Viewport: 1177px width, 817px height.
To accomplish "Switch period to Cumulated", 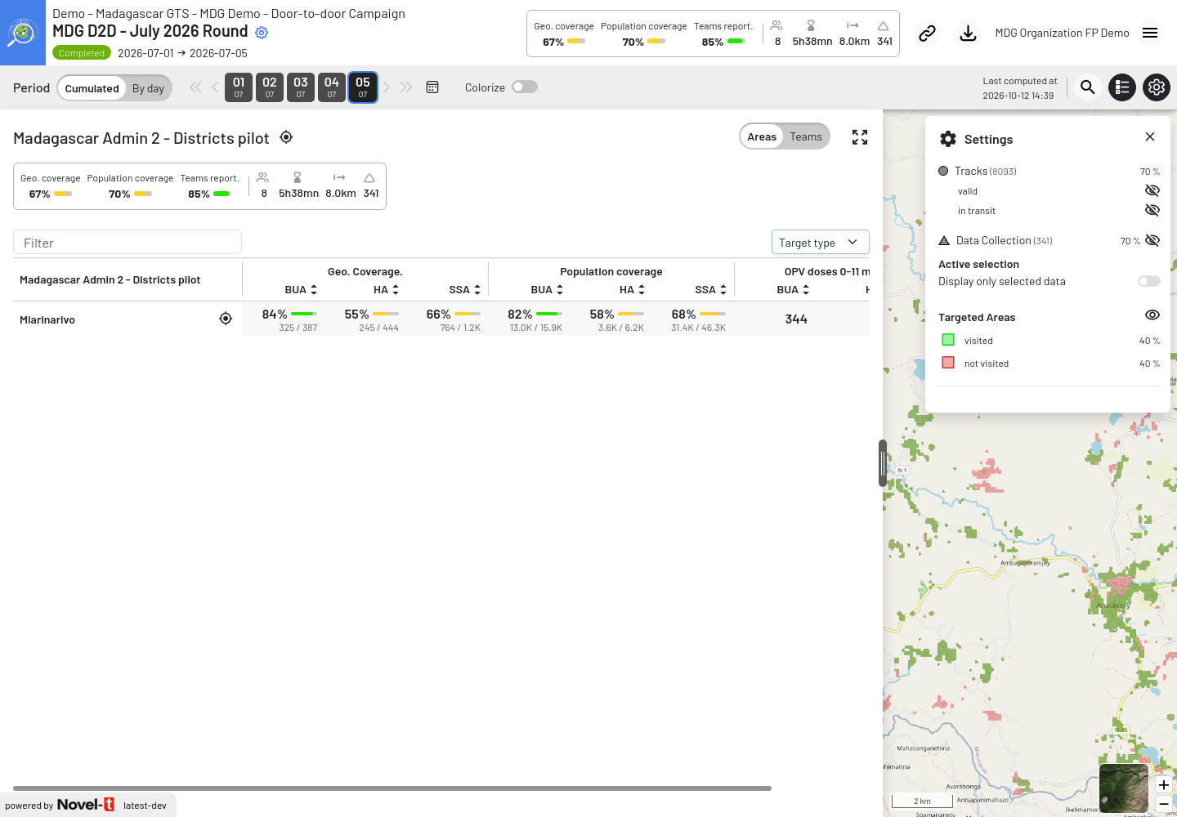I will (x=92, y=88).
